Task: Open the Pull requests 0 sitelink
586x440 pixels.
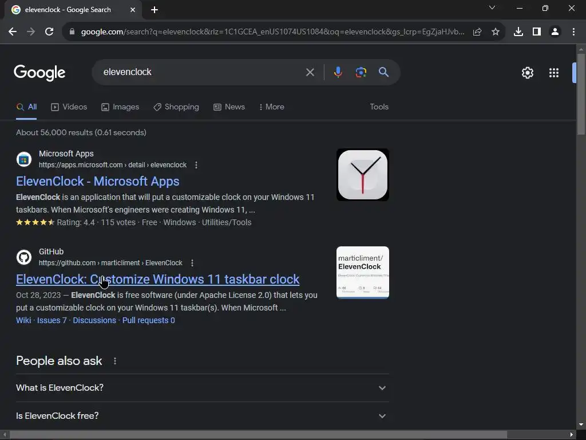Action: click(x=148, y=321)
